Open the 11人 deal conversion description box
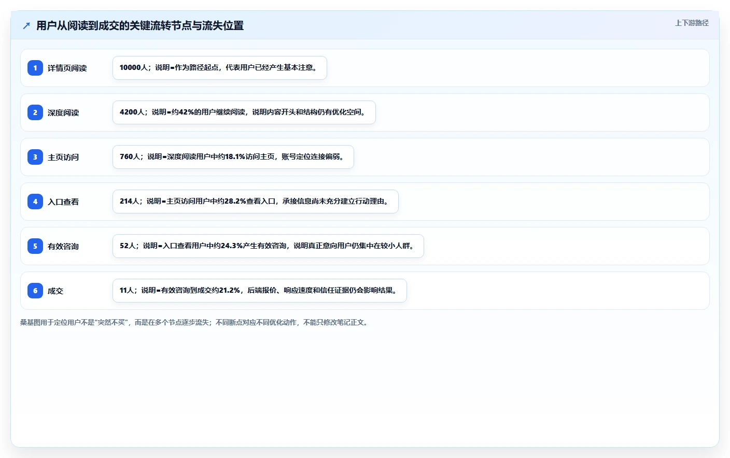 point(260,291)
